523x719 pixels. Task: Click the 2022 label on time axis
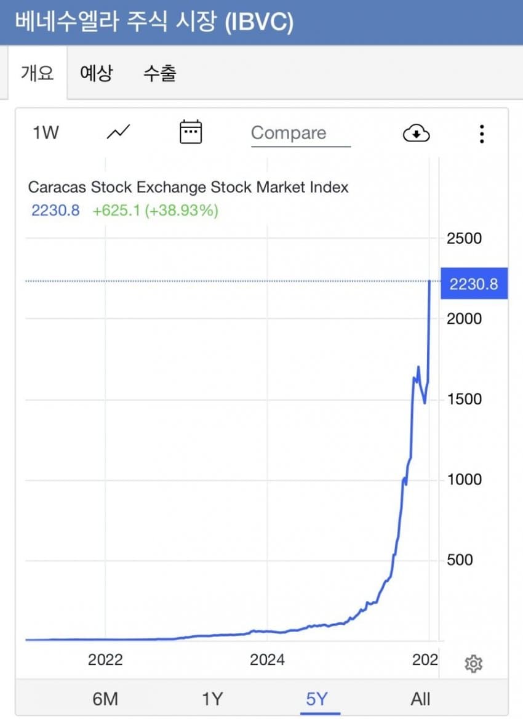pos(105,660)
